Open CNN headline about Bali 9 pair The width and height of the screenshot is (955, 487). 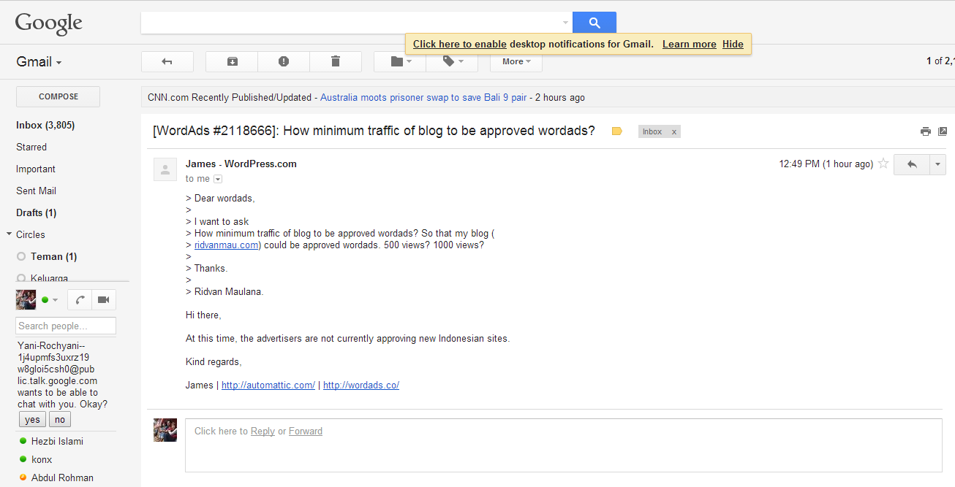pyautogui.click(x=424, y=97)
